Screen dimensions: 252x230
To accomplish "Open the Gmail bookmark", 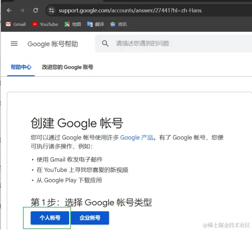I will (x=15, y=24).
